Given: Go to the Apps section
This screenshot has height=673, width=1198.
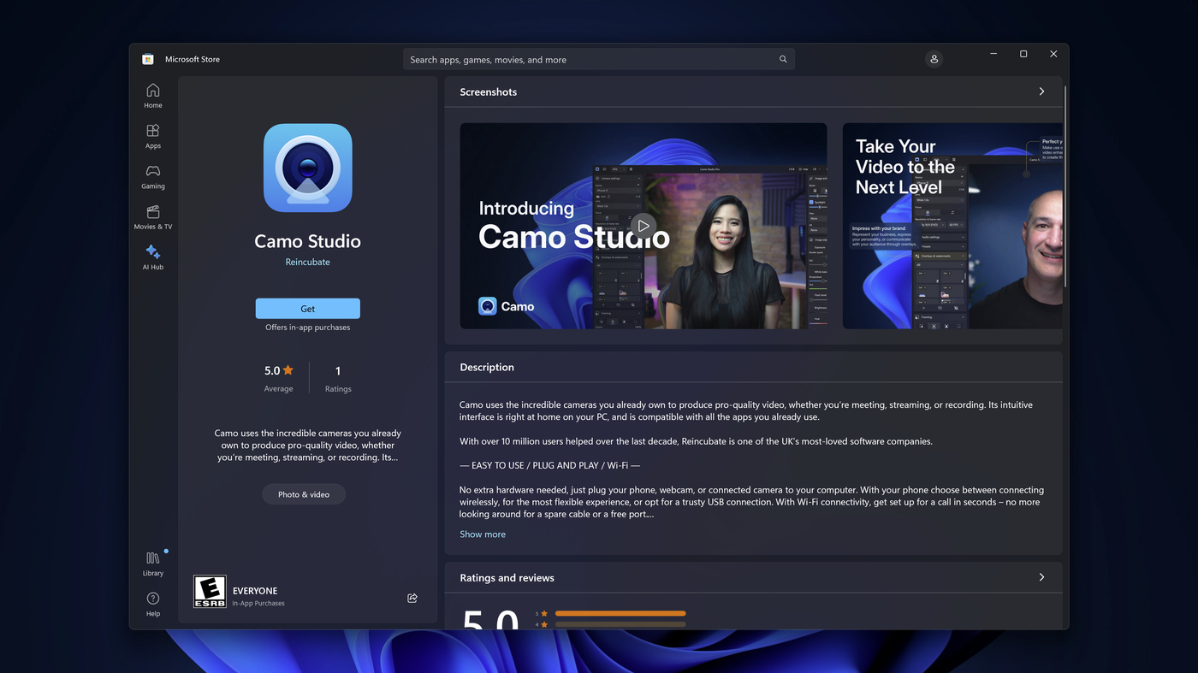Looking at the screenshot, I should click(152, 135).
